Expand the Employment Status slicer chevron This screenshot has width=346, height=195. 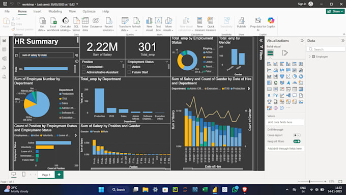click(166, 62)
